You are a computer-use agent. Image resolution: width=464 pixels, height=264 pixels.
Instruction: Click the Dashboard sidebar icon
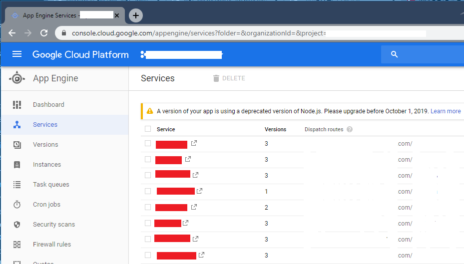pos(17,105)
